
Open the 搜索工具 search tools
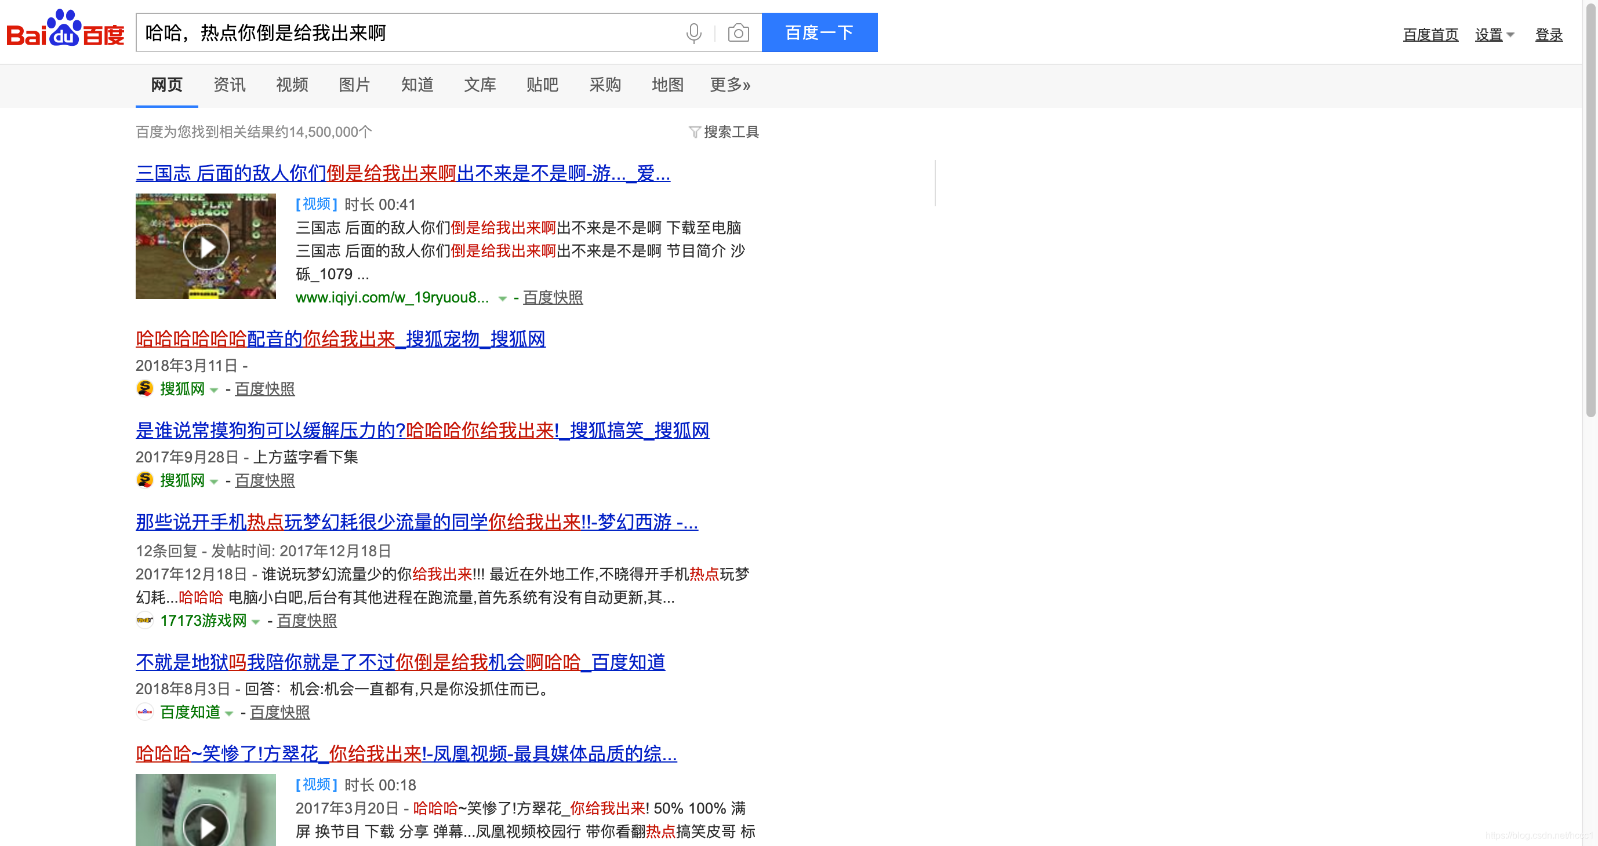[x=731, y=132]
